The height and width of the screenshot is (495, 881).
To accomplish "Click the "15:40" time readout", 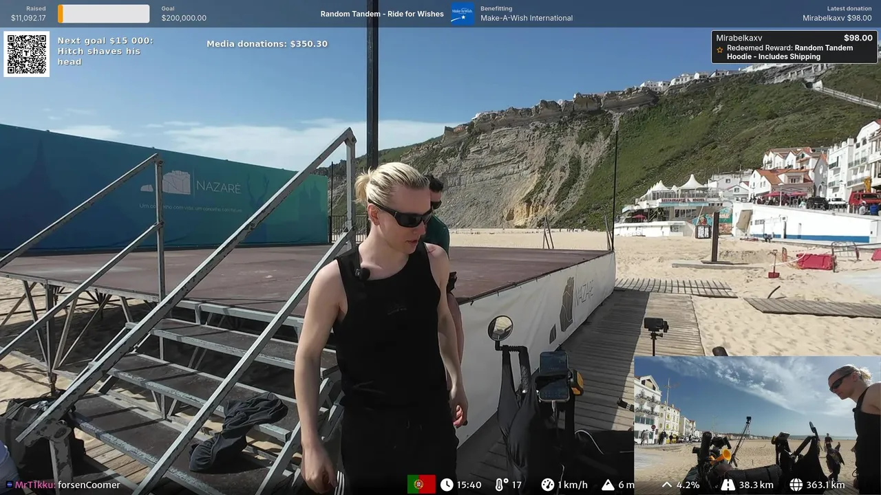I will 469,485.
